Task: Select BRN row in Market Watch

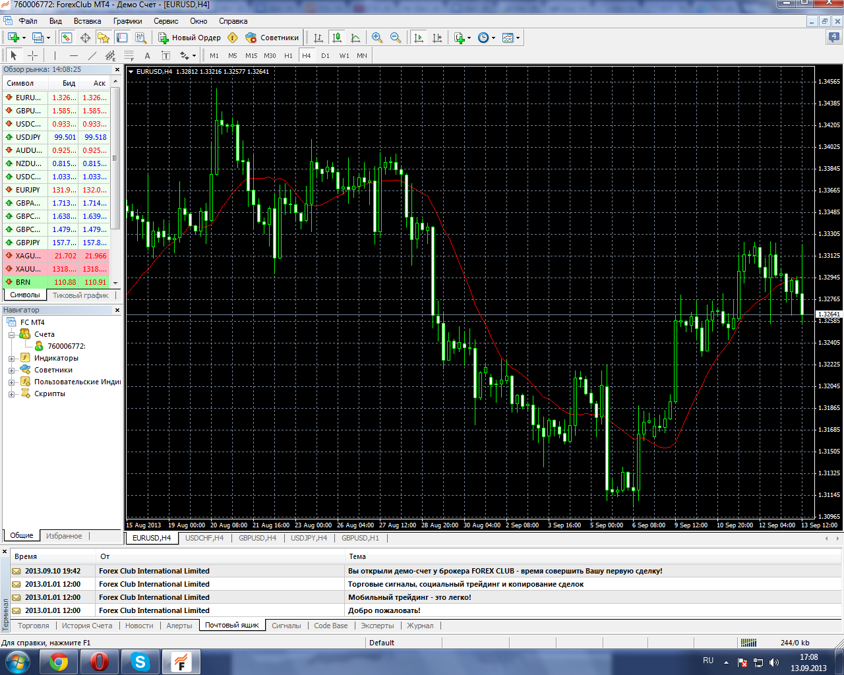Action: click(56, 282)
